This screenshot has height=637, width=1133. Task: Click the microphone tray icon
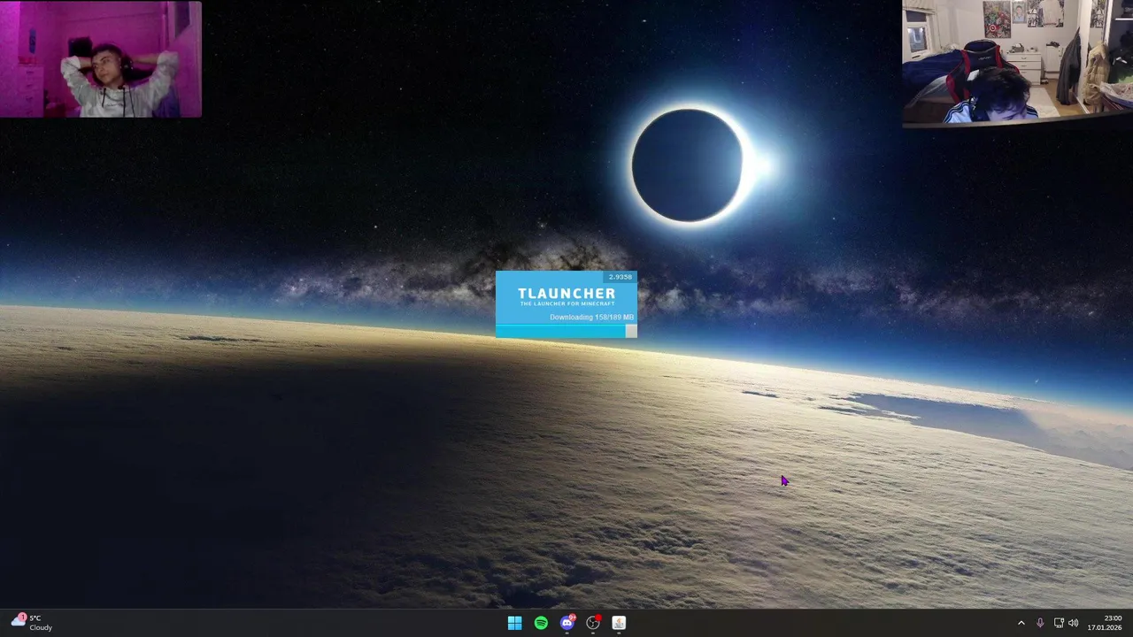click(1040, 624)
